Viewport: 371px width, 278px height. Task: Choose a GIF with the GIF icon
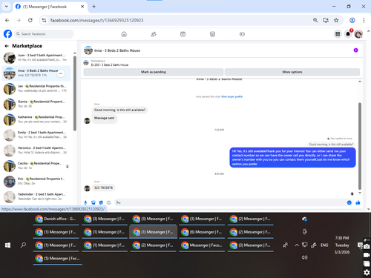[x=109, y=202]
